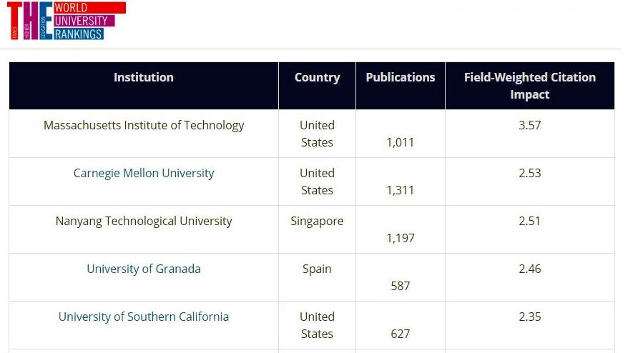Click the Institution column header

point(144,77)
